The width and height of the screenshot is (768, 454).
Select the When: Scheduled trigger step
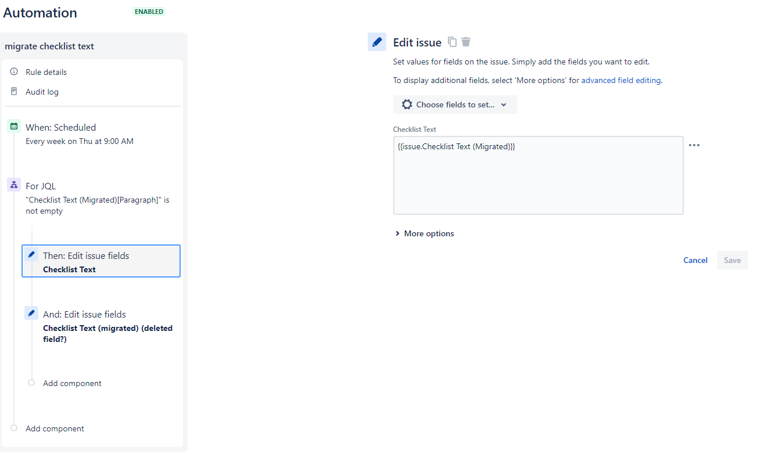coord(60,127)
